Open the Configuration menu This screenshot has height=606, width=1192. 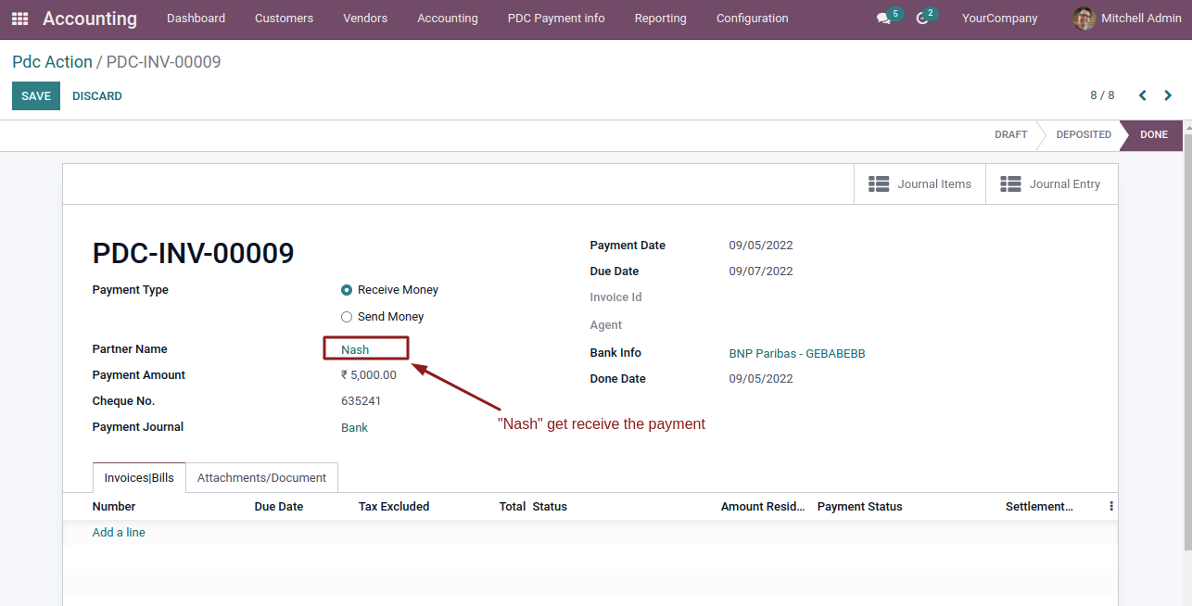[x=753, y=19]
